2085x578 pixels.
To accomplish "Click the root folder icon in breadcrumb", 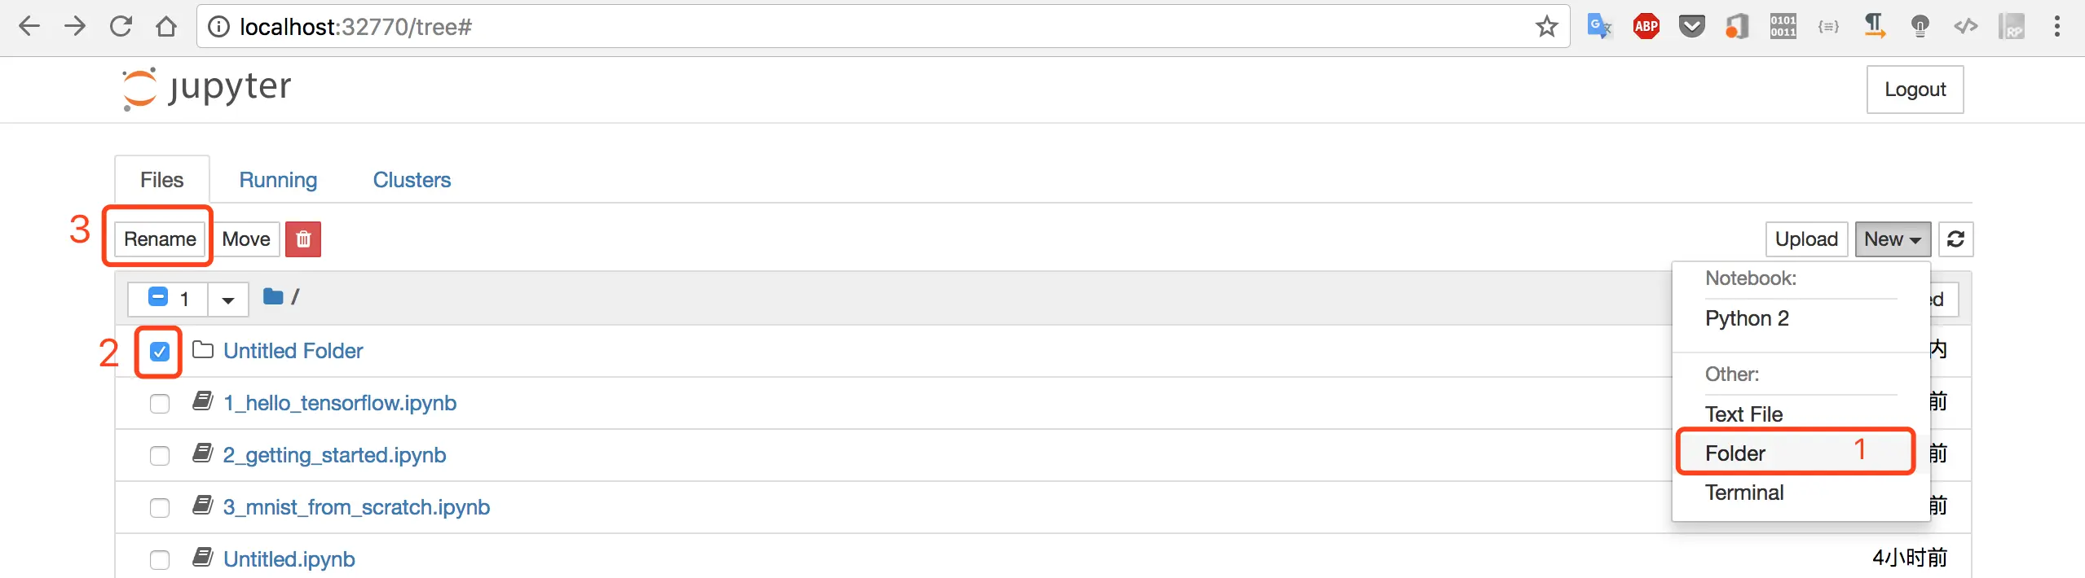I will coord(273,297).
